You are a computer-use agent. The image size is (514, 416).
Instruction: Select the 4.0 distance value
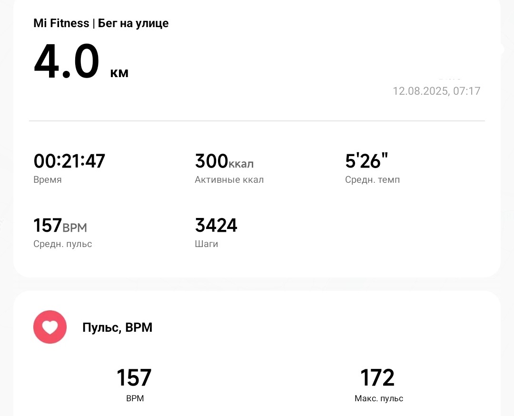coord(67,62)
